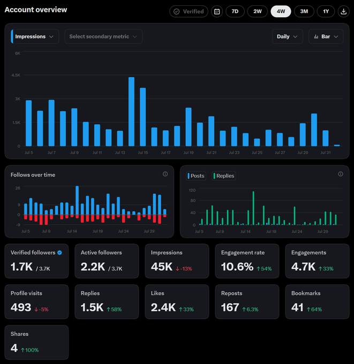Image resolution: width=354 pixels, height=364 pixels.
Task: Open the Shares stat card
Action: 37,342
